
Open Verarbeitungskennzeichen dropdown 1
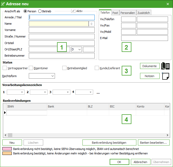point(15,92)
